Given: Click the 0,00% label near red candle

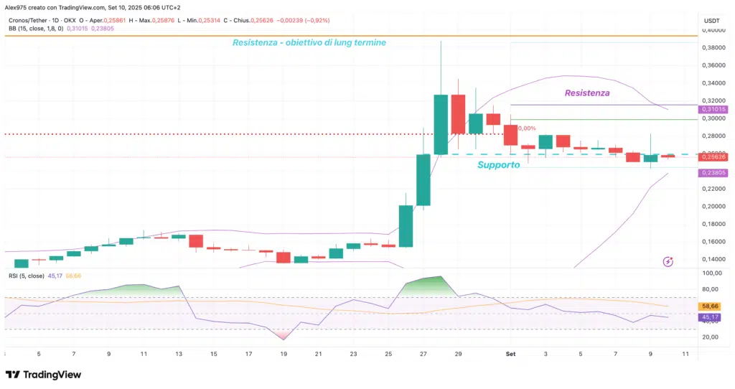Looking at the screenshot, I should (x=526, y=128).
